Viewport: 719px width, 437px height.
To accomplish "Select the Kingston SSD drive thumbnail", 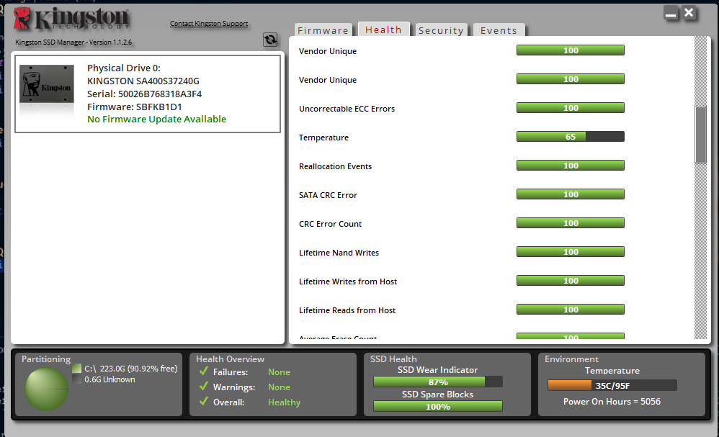I will 46,84.
